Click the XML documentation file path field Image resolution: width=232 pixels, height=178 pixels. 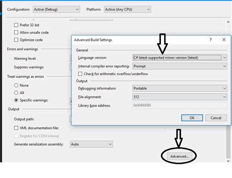tap(117, 128)
